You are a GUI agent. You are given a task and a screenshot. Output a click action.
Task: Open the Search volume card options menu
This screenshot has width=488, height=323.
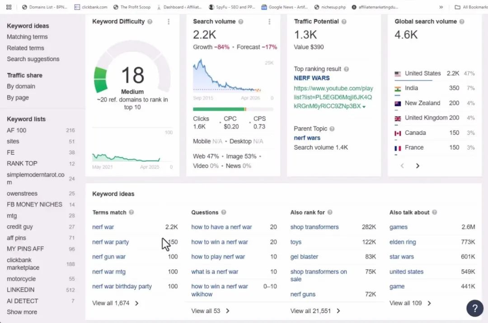[269, 22]
